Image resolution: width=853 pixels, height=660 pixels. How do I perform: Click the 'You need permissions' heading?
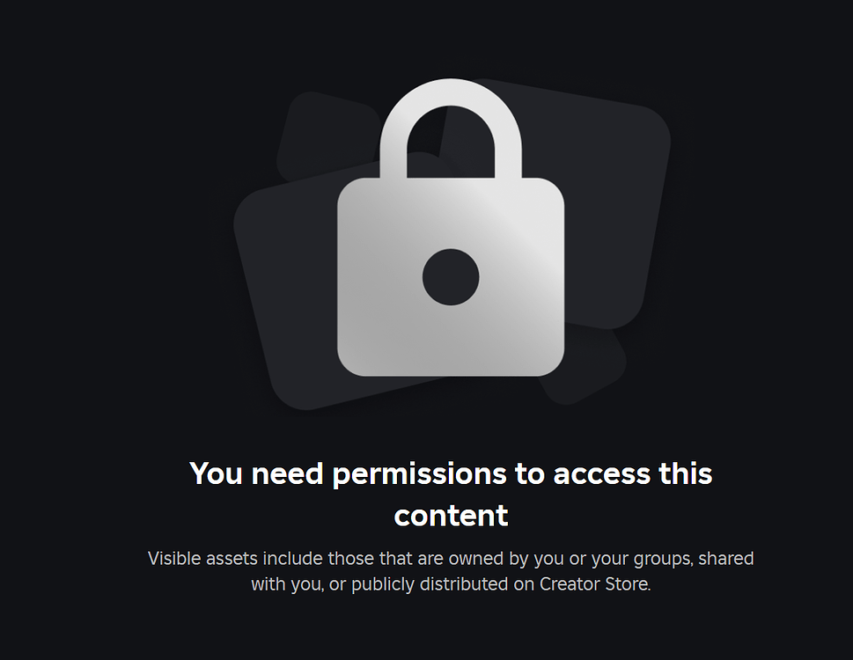point(451,495)
